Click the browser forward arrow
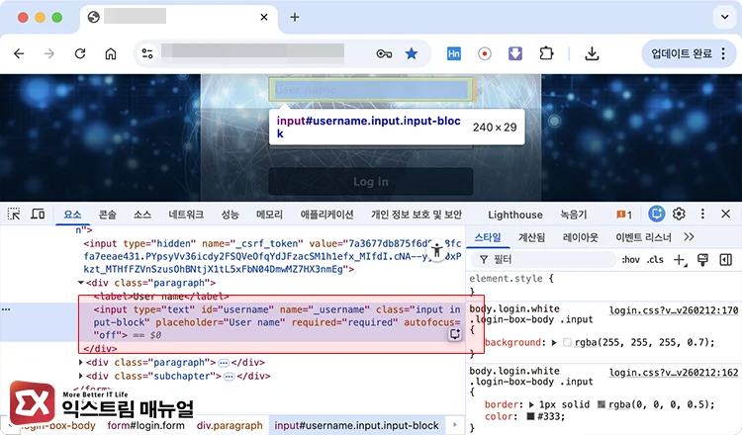This screenshot has width=742, height=435. [49, 54]
